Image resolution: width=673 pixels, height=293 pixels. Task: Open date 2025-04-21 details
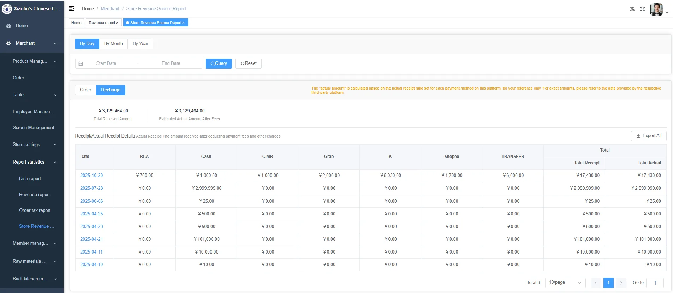pyautogui.click(x=91, y=239)
